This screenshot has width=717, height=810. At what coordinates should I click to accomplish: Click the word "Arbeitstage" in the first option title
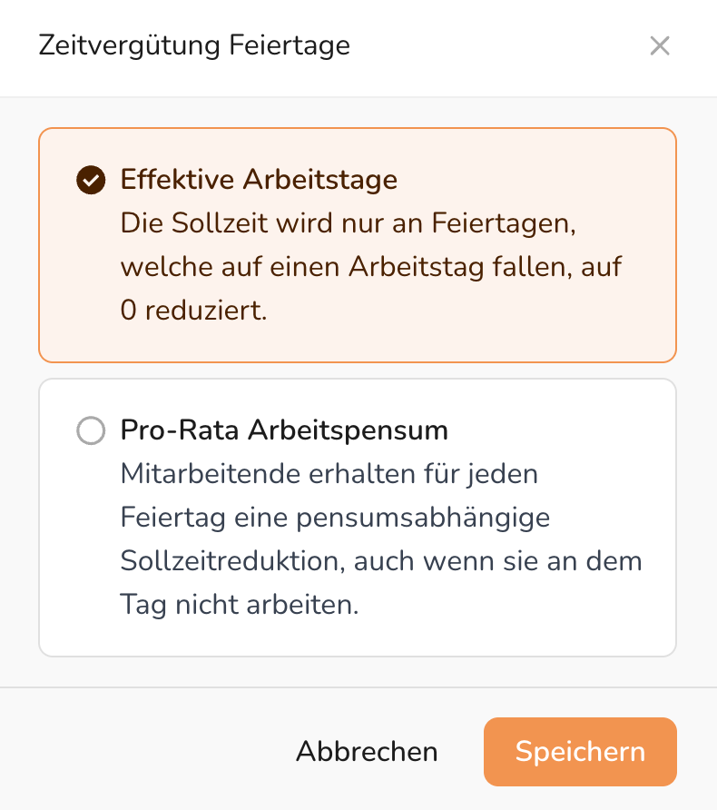pyautogui.click(x=319, y=180)
